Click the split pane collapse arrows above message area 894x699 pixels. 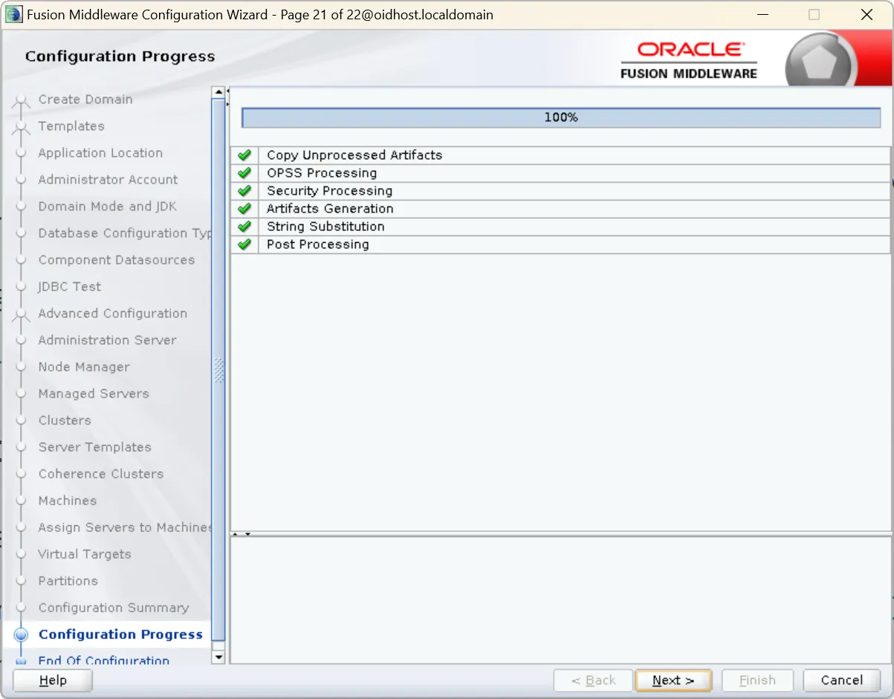pos(242,534)
